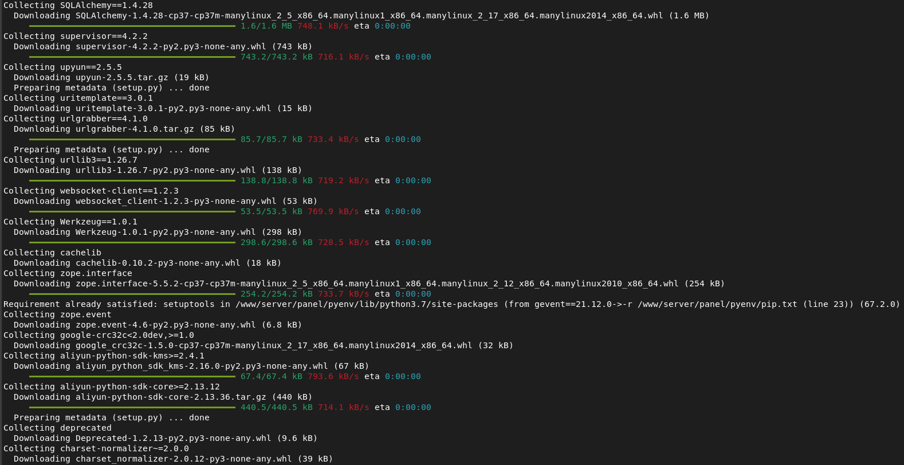The width and height of the screenshot is (904, 465).
Task: Click the '440.5/440.5 kB' size value
Action: click(x=277, y=407)
